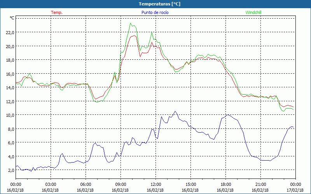Click the 6,0 y-axis value

[11, 142]
